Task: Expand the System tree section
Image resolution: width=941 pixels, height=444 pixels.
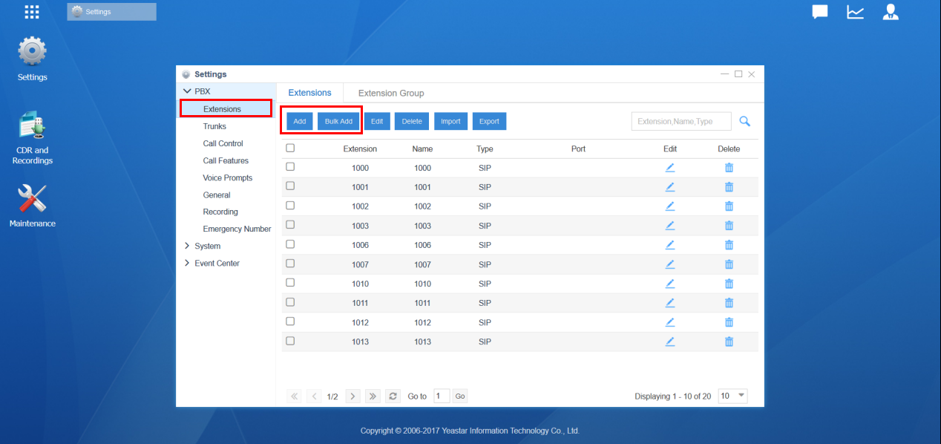Action: point(187,246)
